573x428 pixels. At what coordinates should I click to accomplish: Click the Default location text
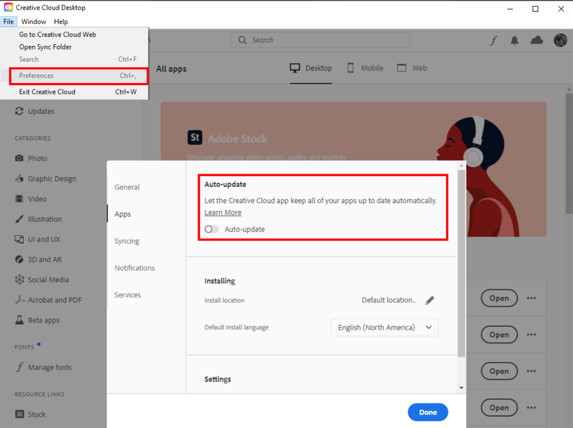coord(389,300)
